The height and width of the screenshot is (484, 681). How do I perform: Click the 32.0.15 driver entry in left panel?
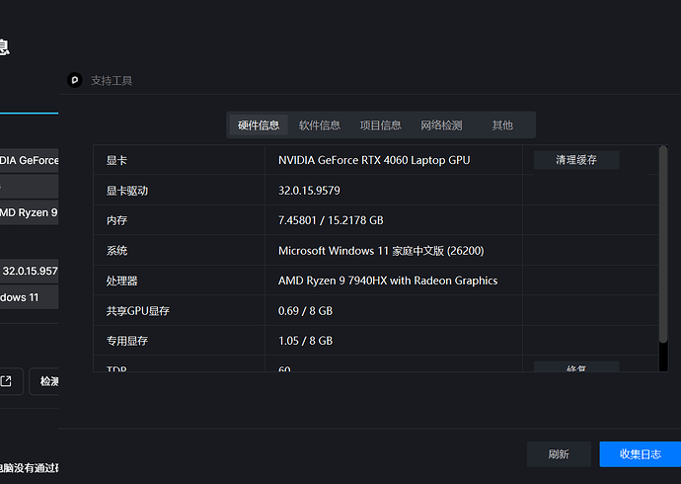[x=29, y=271]
